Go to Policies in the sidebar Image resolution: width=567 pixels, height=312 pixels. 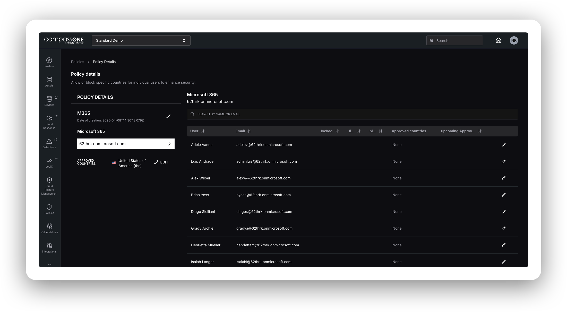point(49,209)
